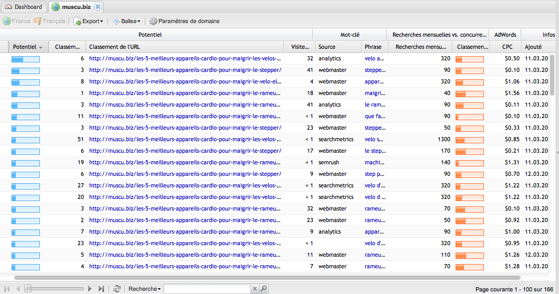Click the 1300 monthly searches cell
The width and height of the screenshot is (559, 294).
tap(444, 139)
